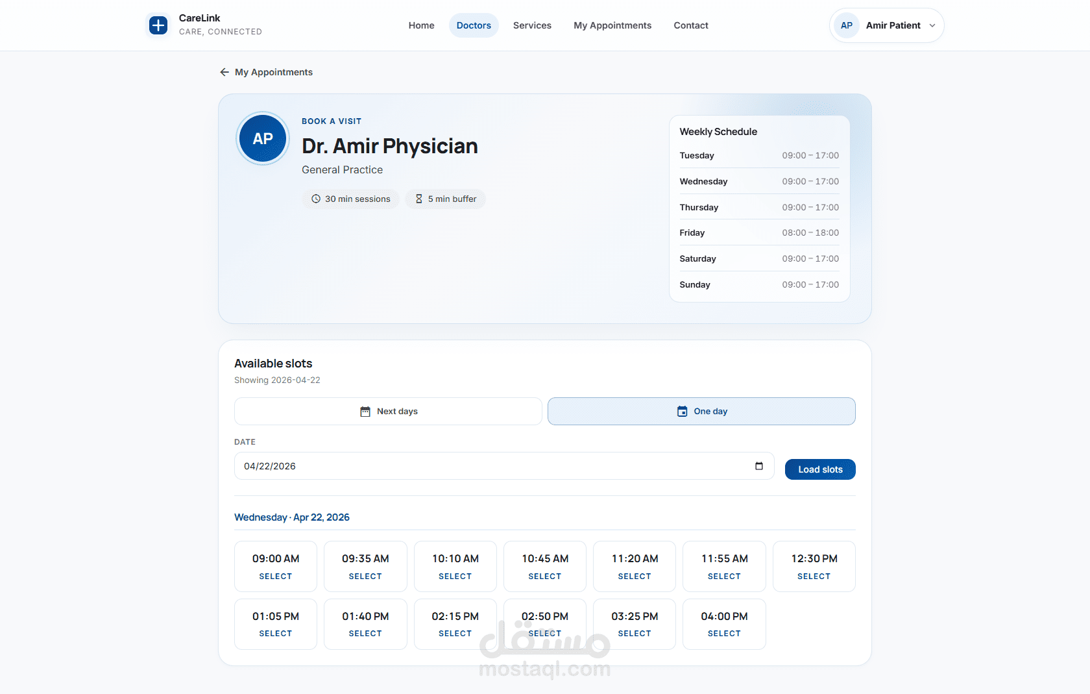
Task: Click the back arrow beside My Appointments
Action: (x=224, y=72)
